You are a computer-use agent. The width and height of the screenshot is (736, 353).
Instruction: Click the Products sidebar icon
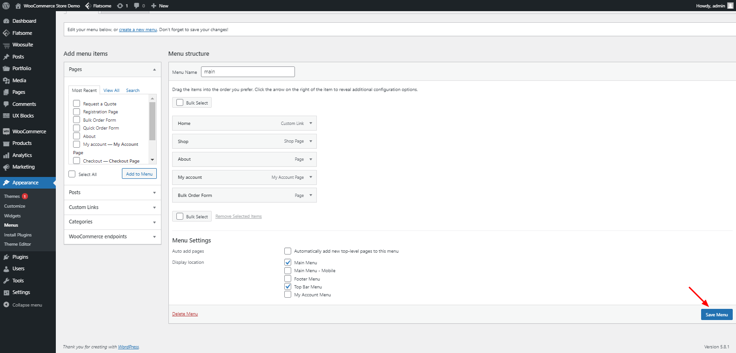(6, 144)
